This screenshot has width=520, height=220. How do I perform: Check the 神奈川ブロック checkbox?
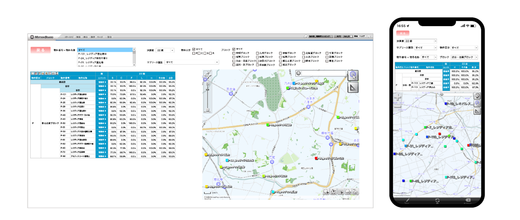(x=257, y=61)
